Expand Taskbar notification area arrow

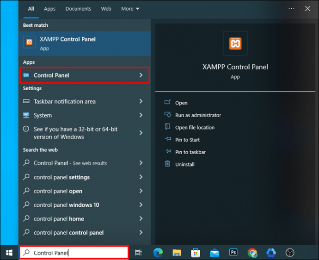(141, 101)
